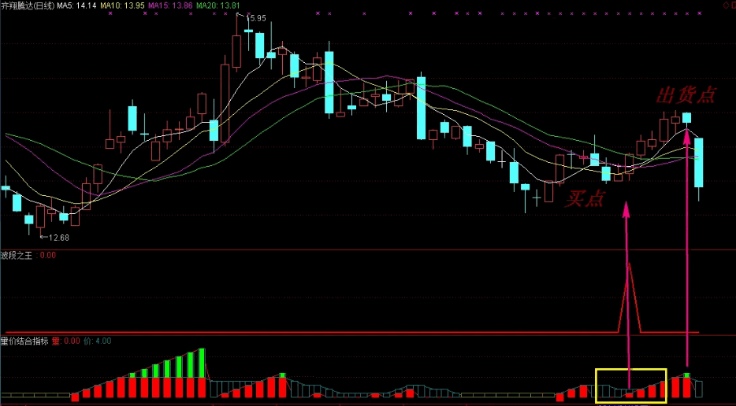This screenshot has height=406, width=736.
Task: Open the 量价结合指标 indicator title
Action: 24,341
